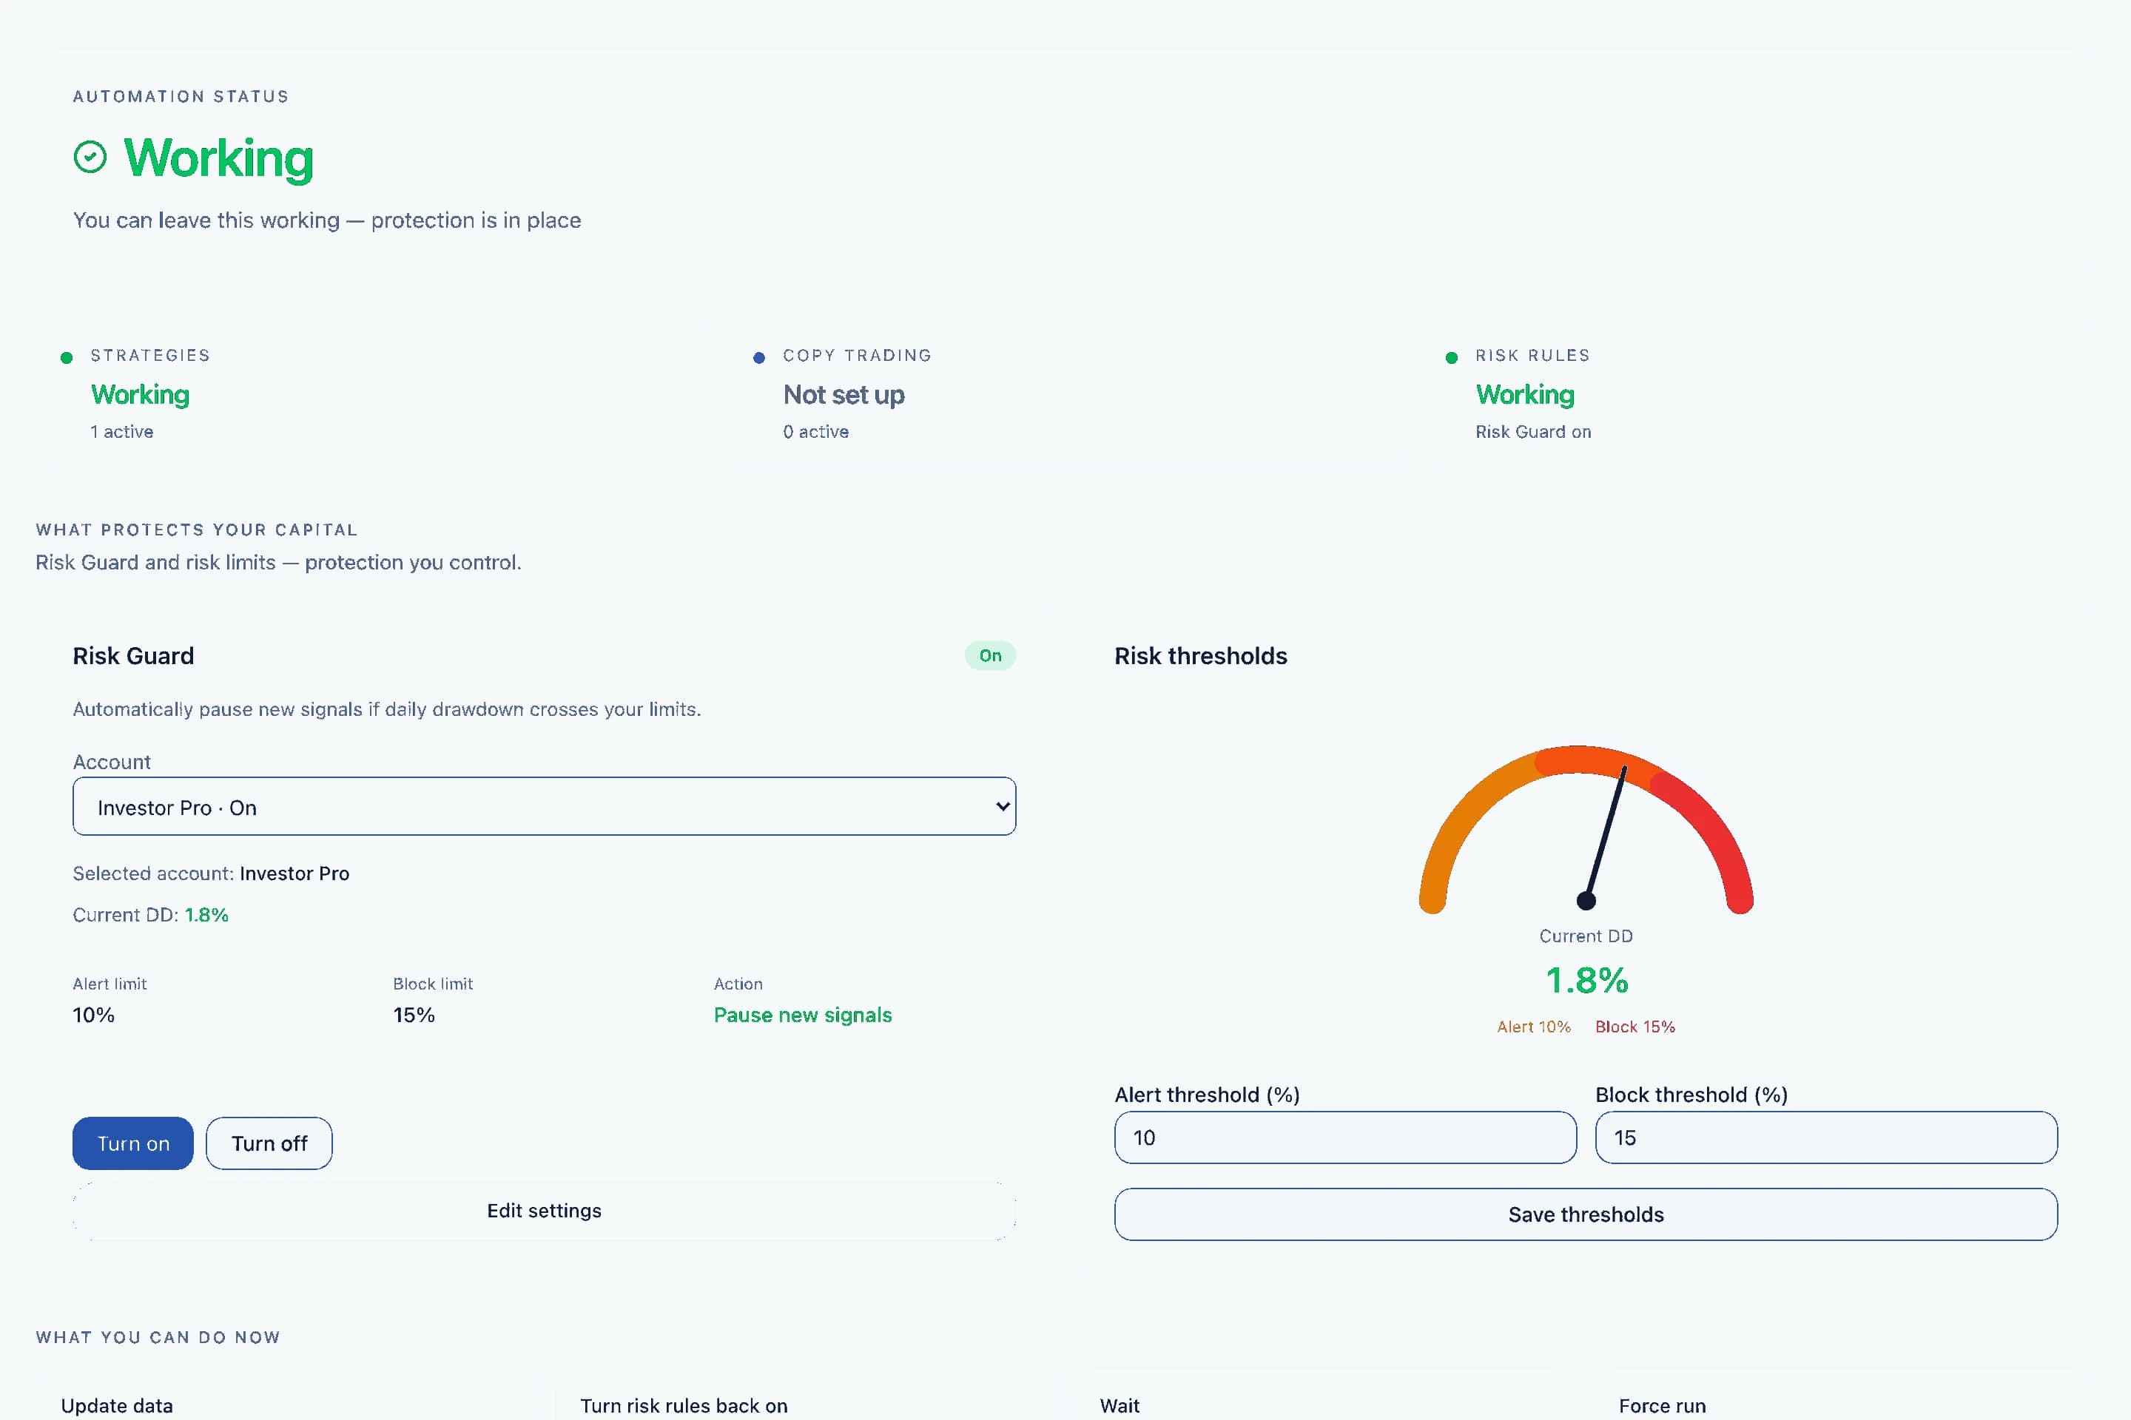The image size is (2131, 1420).
Task: Click the Risk Rules Working card
Action: click(1758, 393)
